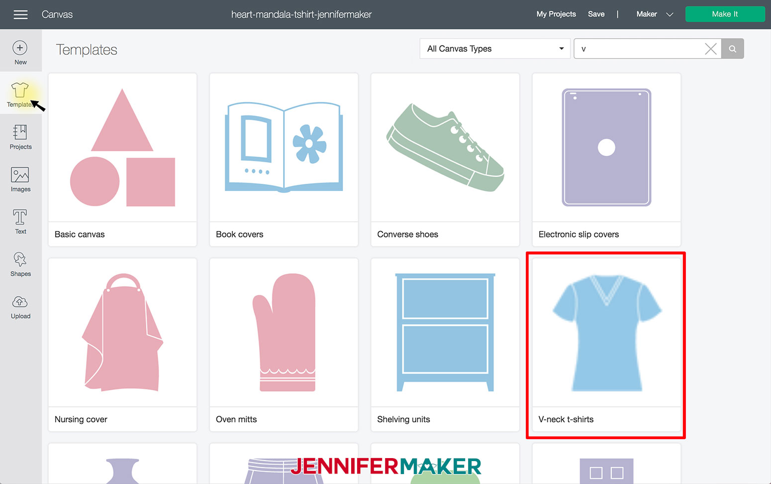Select the Text tool in sidebar

pos(20,222)
